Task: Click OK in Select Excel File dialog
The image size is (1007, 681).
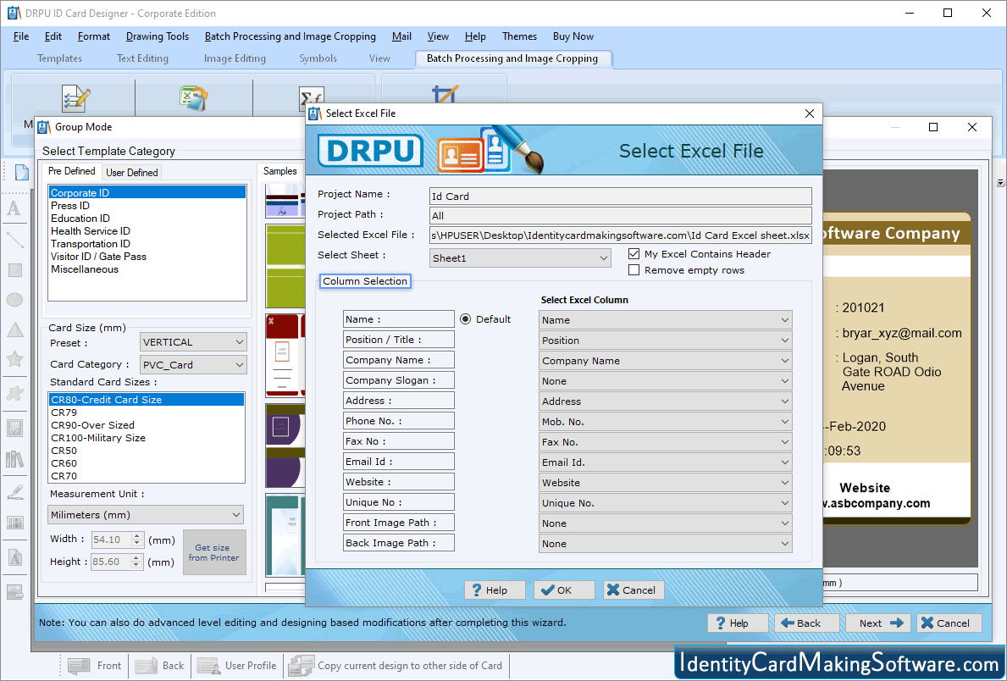Action: point(564,590)
